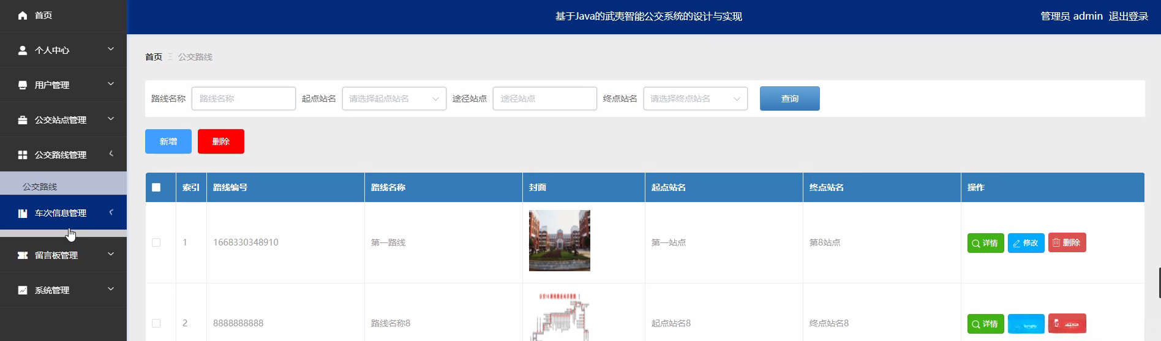Click the red delete button for 路线名称8 row

[1067, 323]
